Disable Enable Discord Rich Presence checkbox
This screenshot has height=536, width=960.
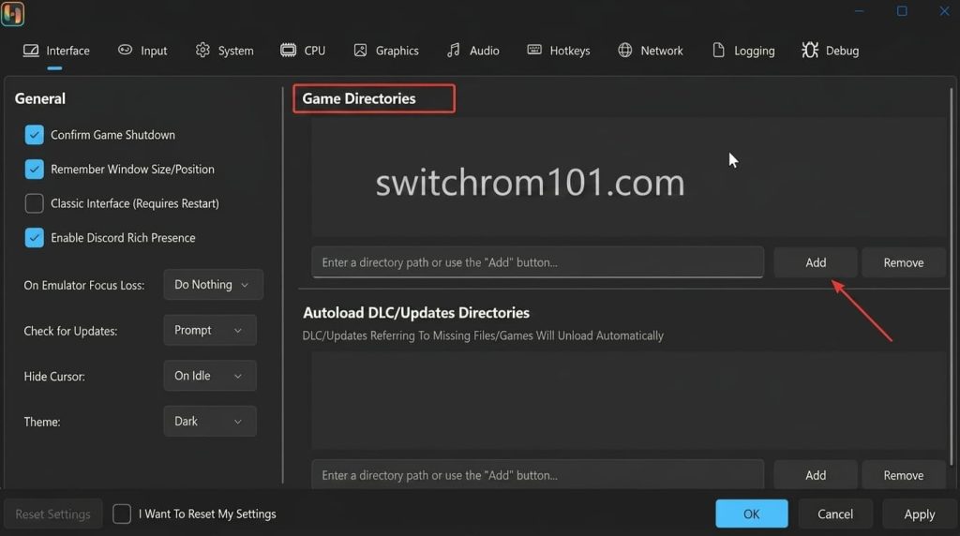(35, 237)
